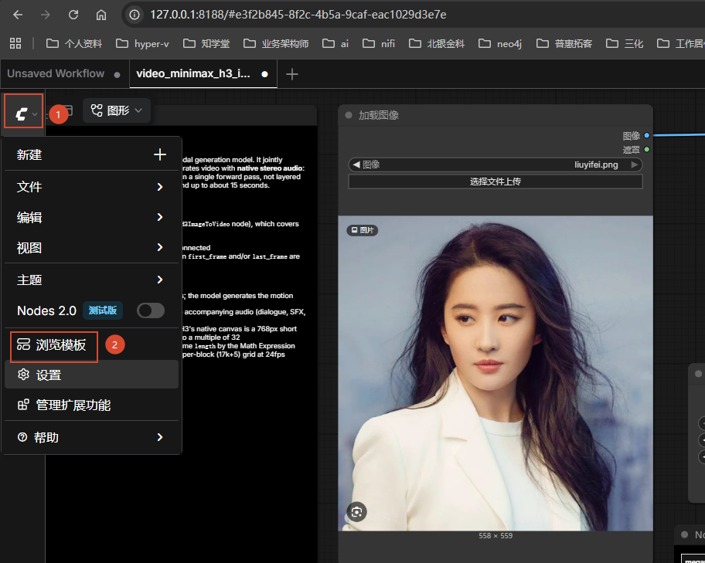
Task: Select previous image with left arrow
Action: click(x=356, y=164)
